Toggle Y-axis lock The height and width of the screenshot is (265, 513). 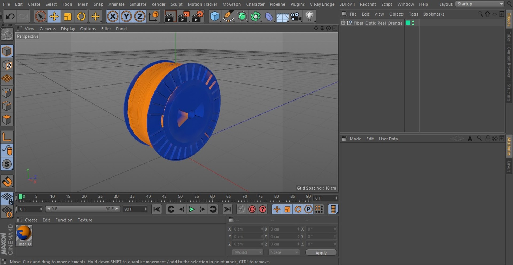coord(126,17)
